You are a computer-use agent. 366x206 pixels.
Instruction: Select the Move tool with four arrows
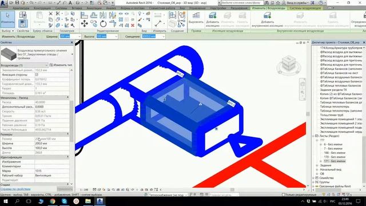pyautogui.click(x=84, y=23)
